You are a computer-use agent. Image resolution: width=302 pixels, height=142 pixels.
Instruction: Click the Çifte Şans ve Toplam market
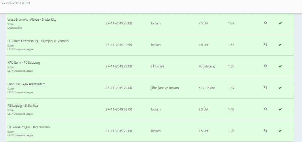[x=165, y=88]
